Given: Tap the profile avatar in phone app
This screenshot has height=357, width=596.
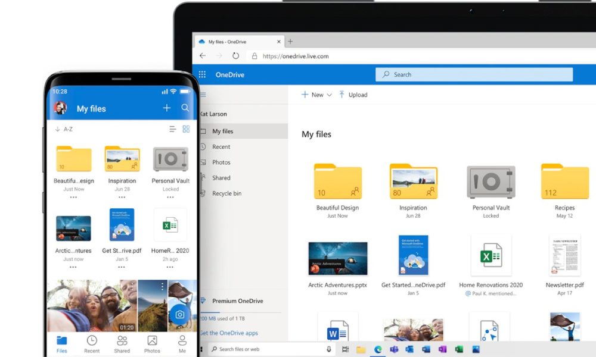Looking at the screenshot, I should click(x=60, y=108).
